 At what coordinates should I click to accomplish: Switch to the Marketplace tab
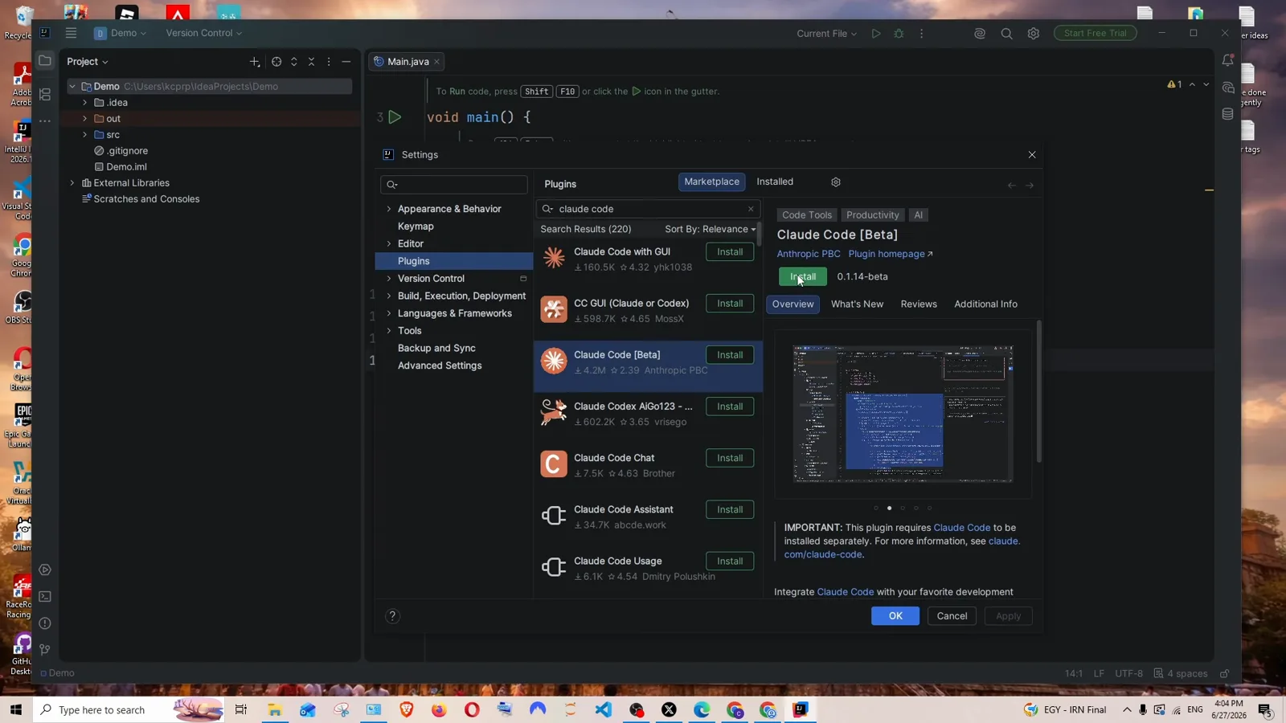tap(711, 182)
